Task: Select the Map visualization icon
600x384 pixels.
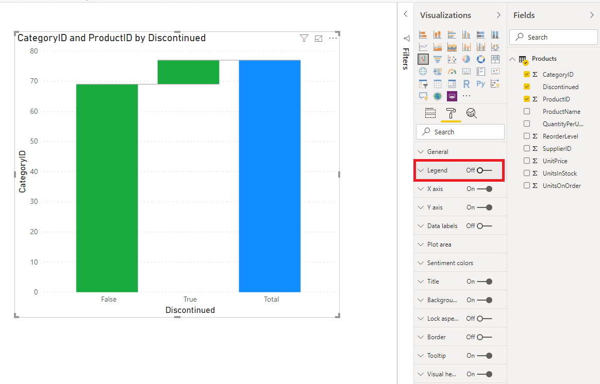Action: click(x=423, y=71)
